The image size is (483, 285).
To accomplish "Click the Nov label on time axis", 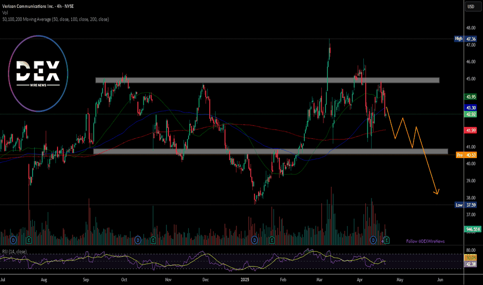I will click(x=168, y=280).
